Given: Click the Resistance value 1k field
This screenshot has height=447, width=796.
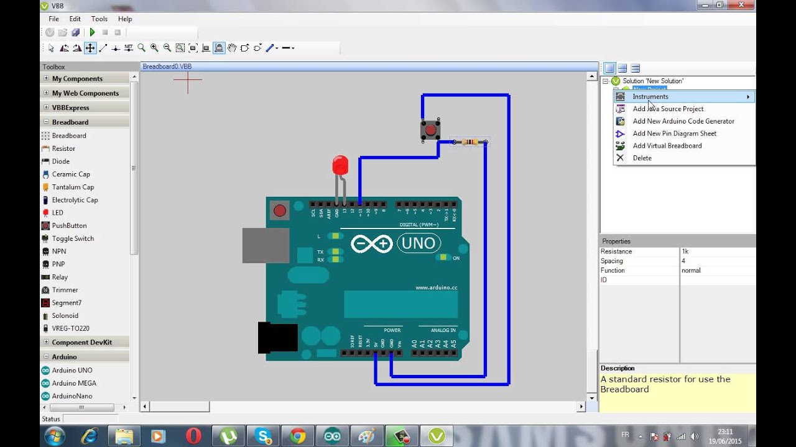Looking at the screenshot, I should (x=718, y=251).
